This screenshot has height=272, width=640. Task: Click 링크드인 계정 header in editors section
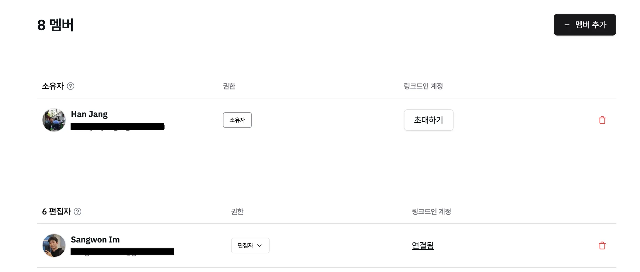(431, 211)
